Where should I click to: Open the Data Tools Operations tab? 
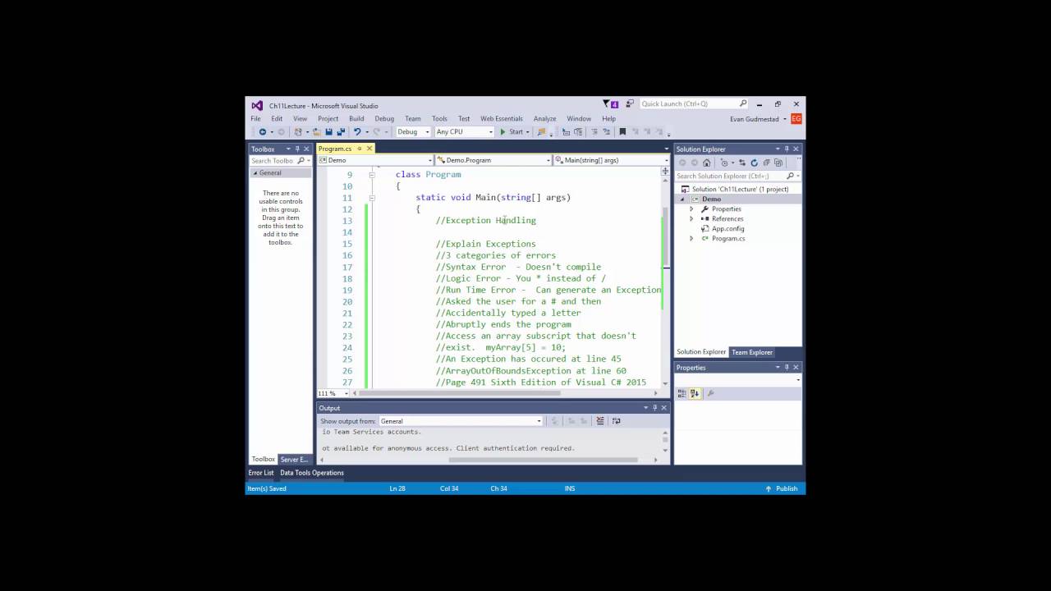click(x=312, y=473)
